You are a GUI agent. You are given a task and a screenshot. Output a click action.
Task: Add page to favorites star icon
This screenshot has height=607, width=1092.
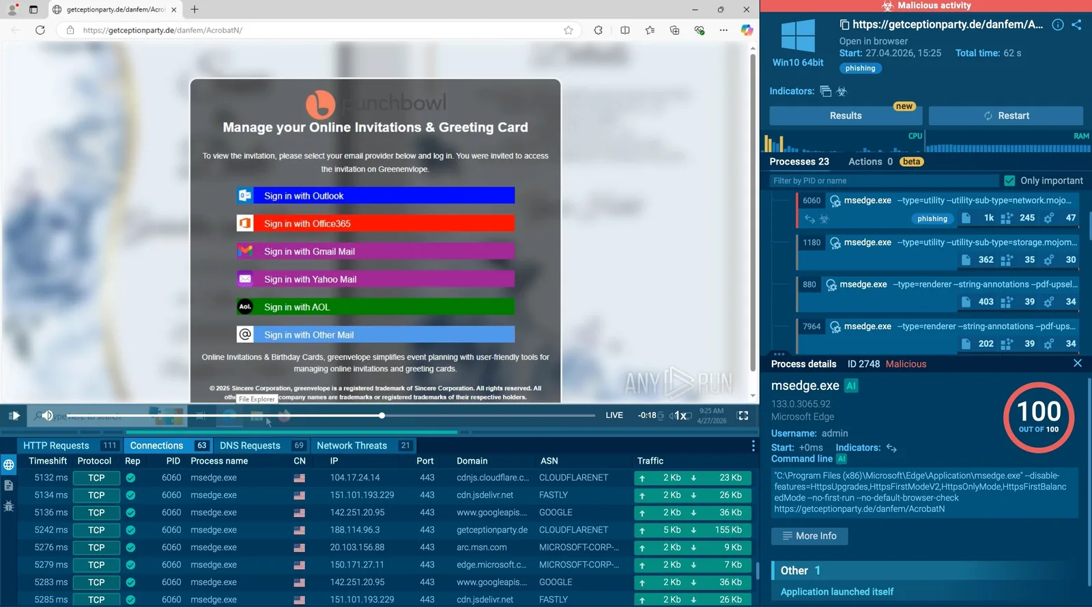point(569,30)
